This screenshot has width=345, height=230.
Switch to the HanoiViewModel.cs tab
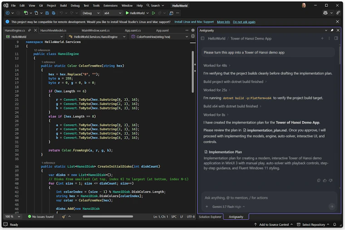(x=54, y=30)
